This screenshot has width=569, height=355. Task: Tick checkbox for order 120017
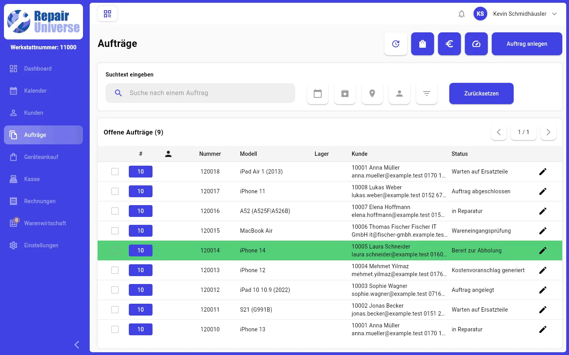pos(115,191)
